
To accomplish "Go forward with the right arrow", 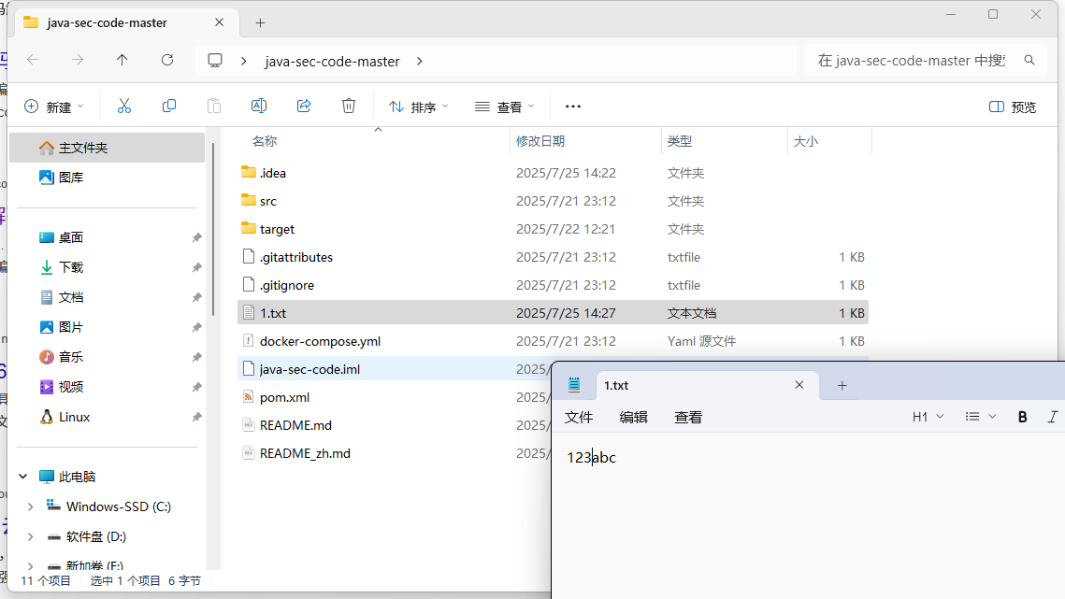I will pos(78,61).
